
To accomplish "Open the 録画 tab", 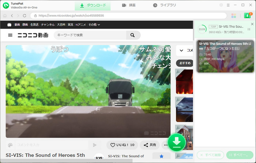I will pos(129,5).
